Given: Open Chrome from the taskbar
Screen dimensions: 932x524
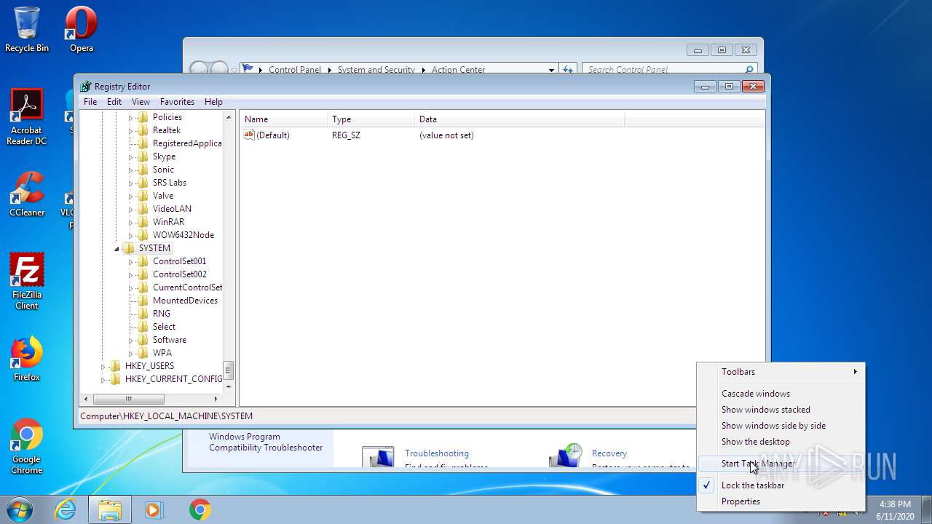Looking at the screenshot, I should pos(200,509).
